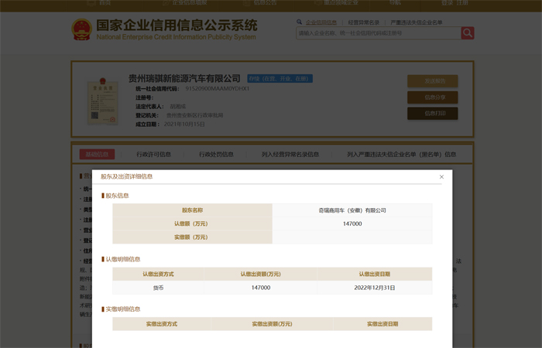Select the 企业信用信息 search category
The image size is (542, 348).
point(321,22)
